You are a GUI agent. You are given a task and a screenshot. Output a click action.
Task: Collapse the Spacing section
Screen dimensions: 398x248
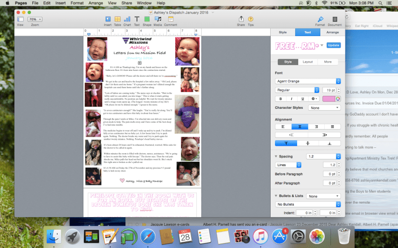click(x=276, y=157)
